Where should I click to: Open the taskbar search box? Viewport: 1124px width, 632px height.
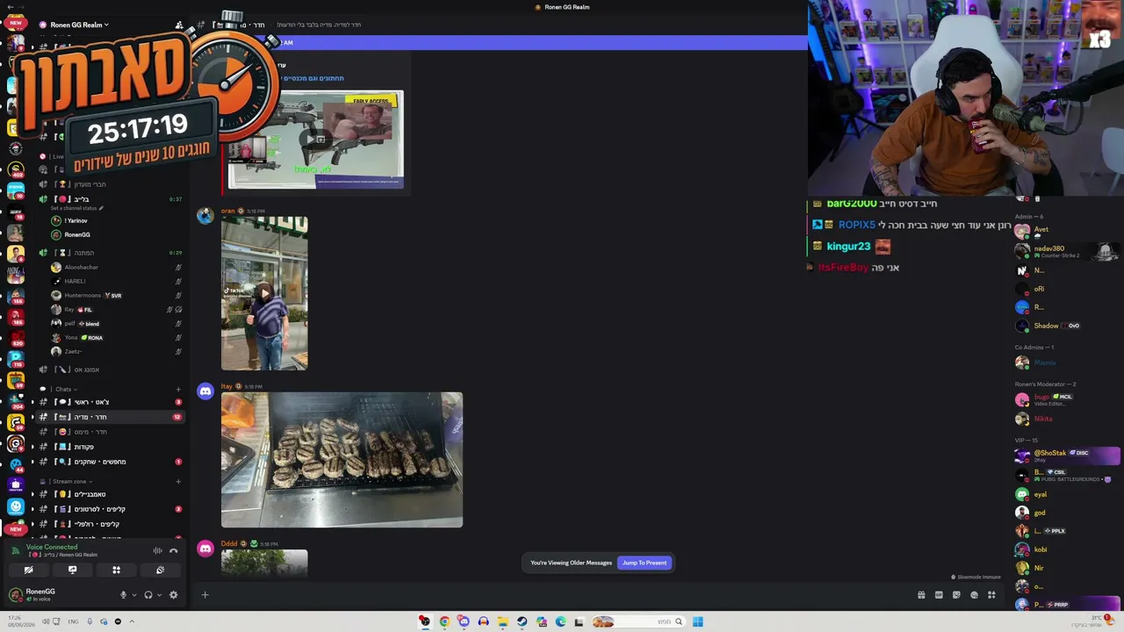point(637,621)
